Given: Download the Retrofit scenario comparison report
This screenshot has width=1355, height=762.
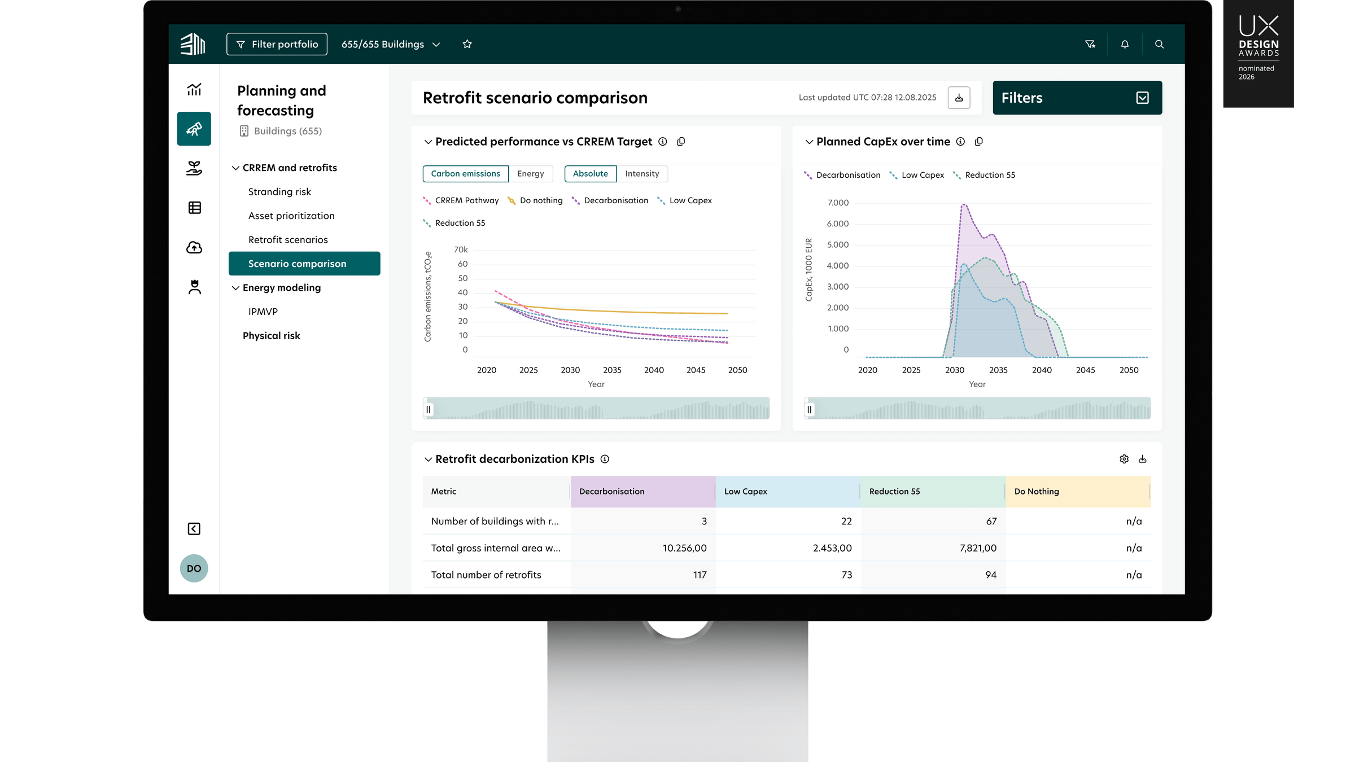Looking at the screenshot, I should (x=959, y=98).
